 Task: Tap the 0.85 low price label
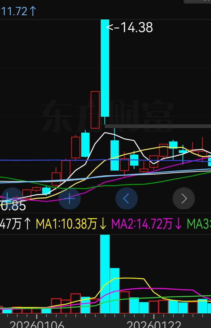pos(13,206)
